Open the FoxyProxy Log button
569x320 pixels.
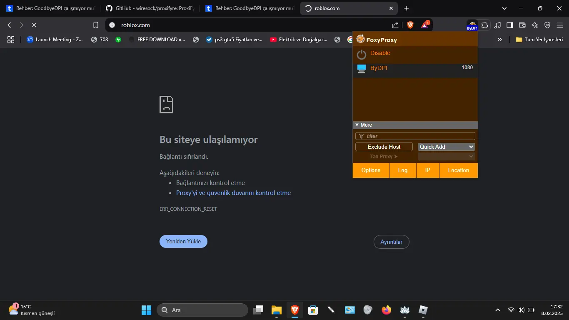[403, 170]
